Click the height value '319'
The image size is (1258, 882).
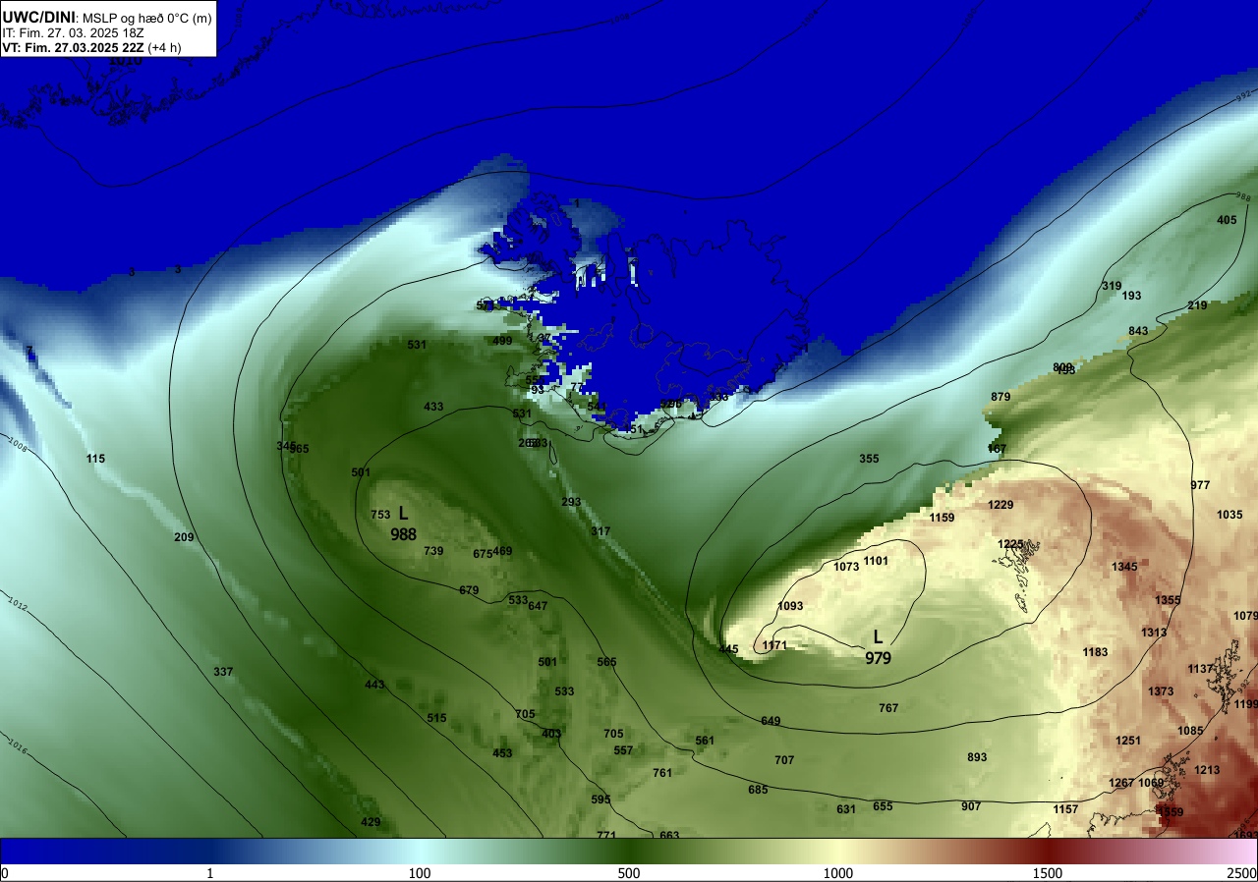point(1112,286)
